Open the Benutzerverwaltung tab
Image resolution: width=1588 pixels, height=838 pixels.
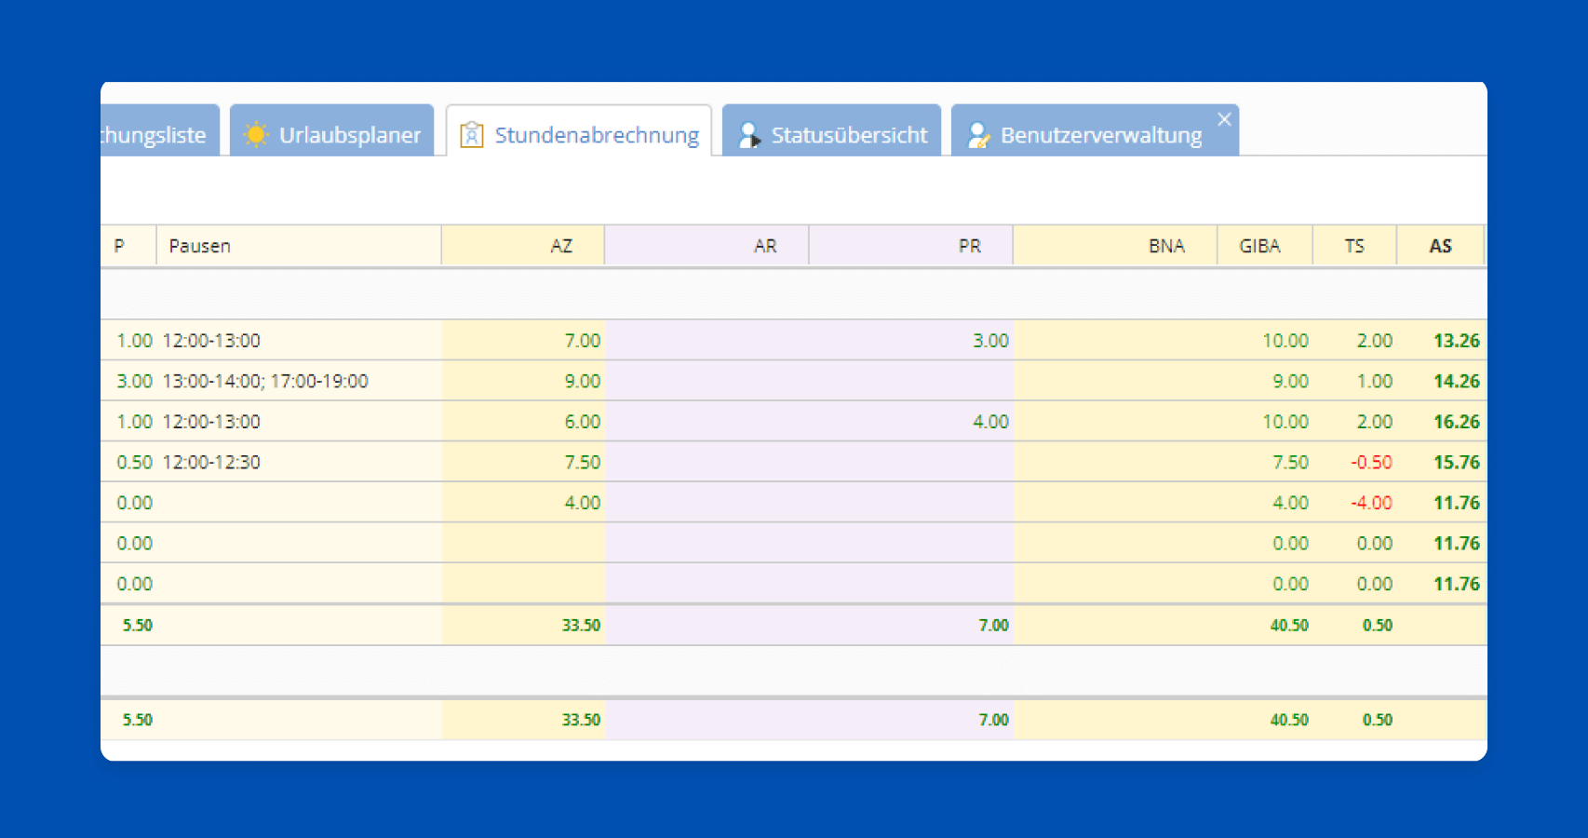pyautogui.click(x=1100, y=135)
